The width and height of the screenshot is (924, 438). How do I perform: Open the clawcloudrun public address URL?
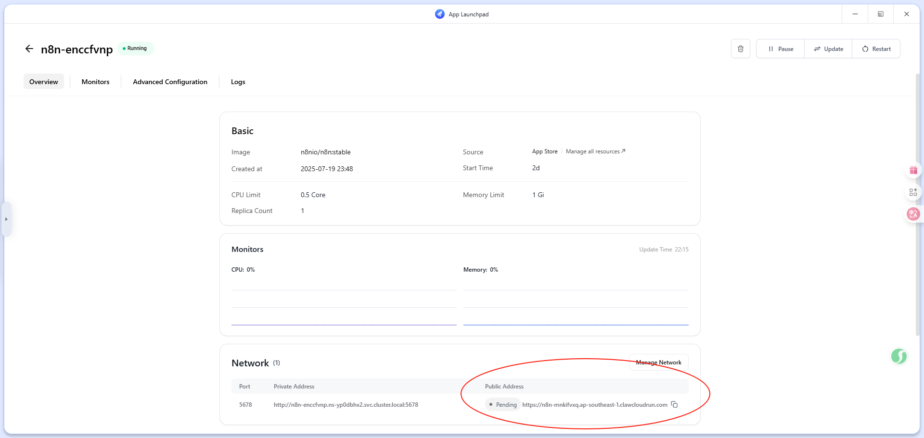[x=594, y=405]
